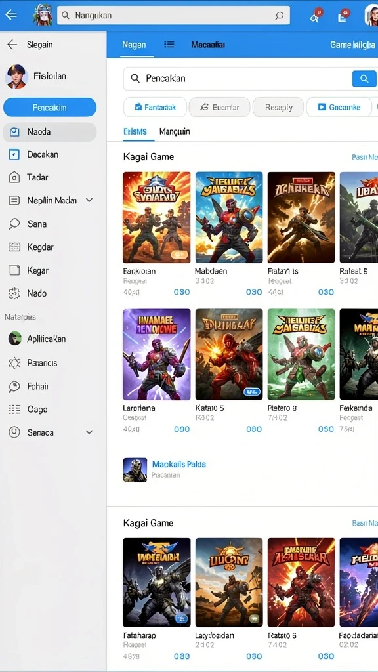378x672 pixels.
Task: Open the profile avatar at top right
Action: tap(371, 16)
